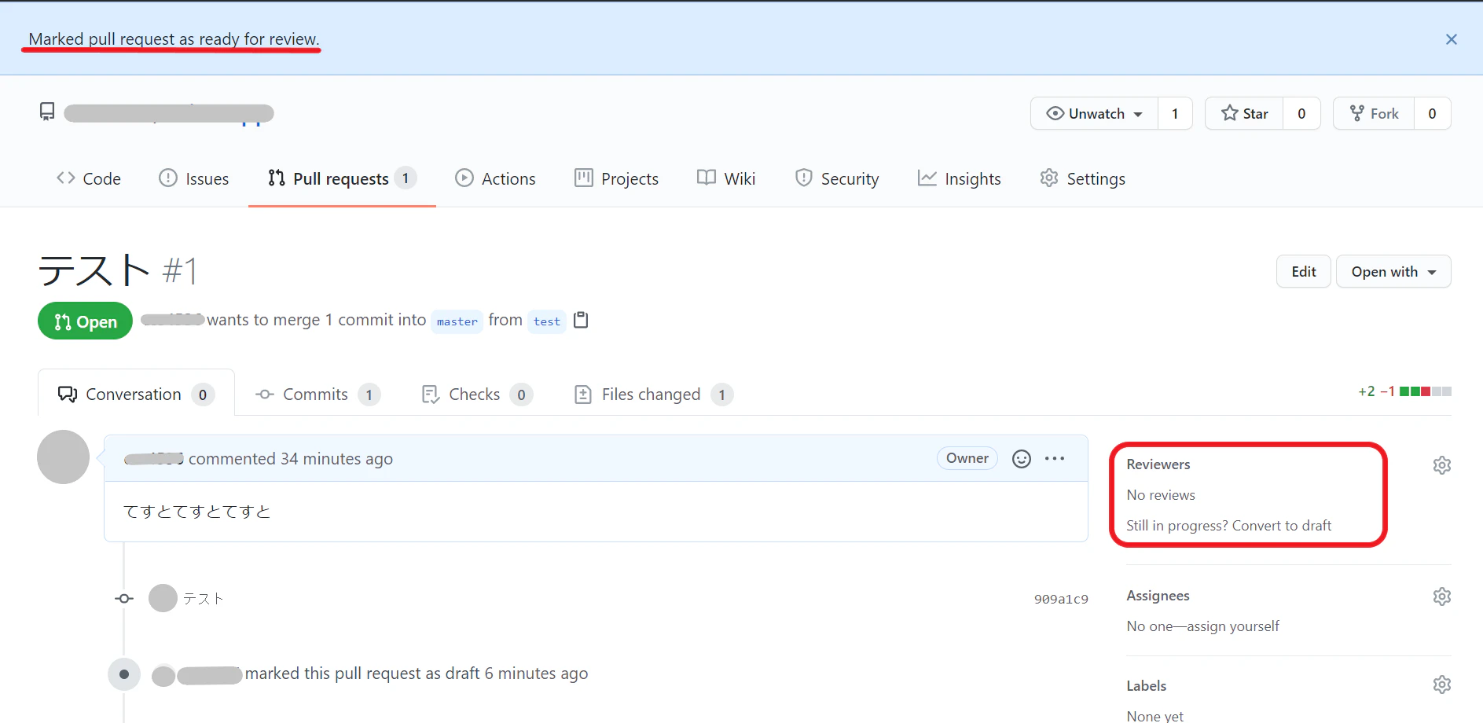This screenshot has height=723, width=1483.
Task: Select the Pull requests tab
Action: [x=342, y=179]
